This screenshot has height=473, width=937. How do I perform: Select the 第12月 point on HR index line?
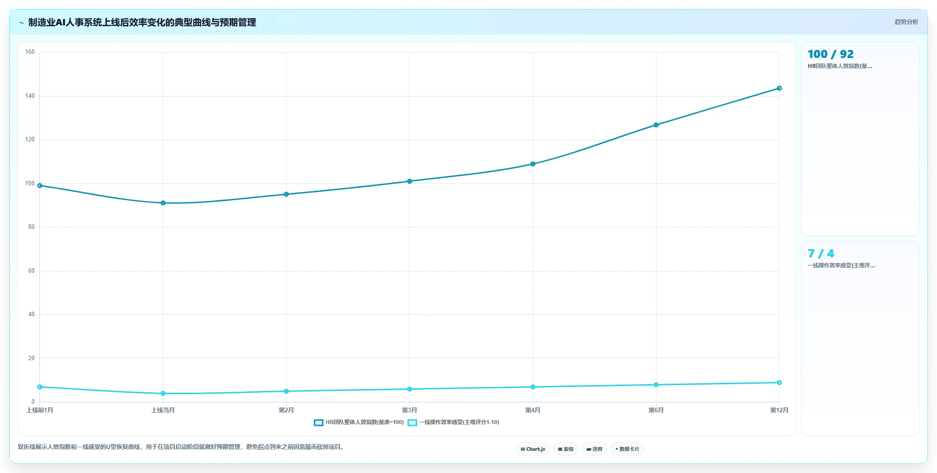click(x=779, y=88)
